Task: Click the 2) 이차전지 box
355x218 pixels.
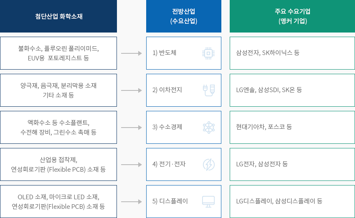Action: pos(184,90)
